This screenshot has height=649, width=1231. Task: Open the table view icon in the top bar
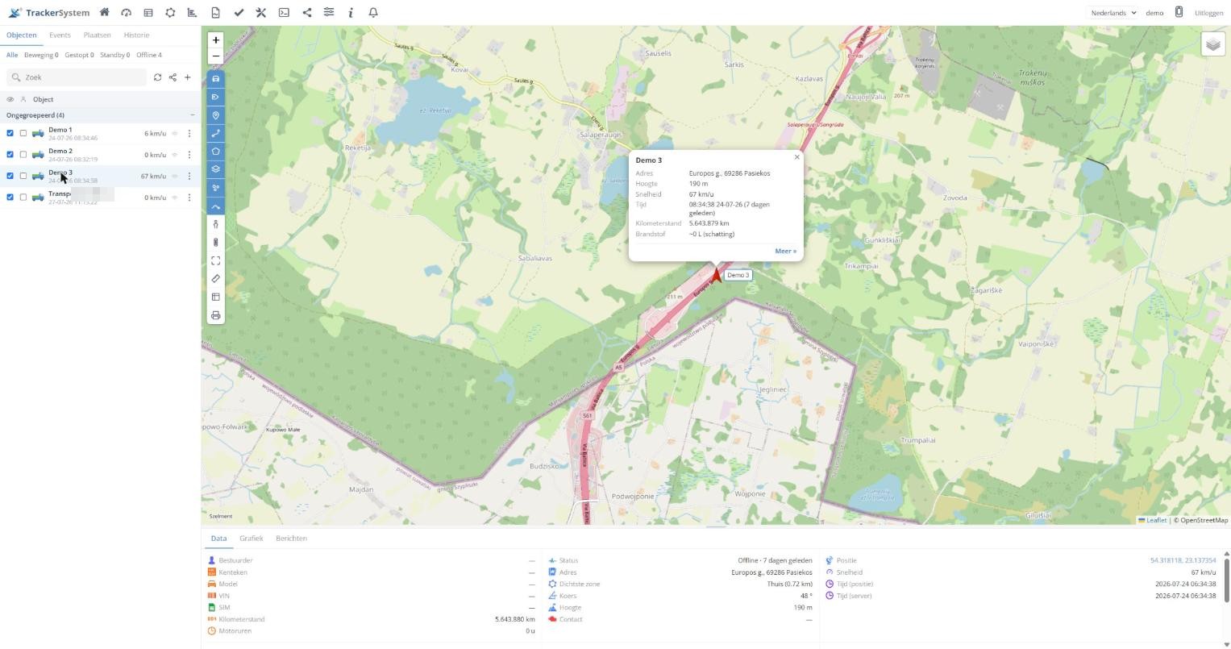click(x=148, y=13)
